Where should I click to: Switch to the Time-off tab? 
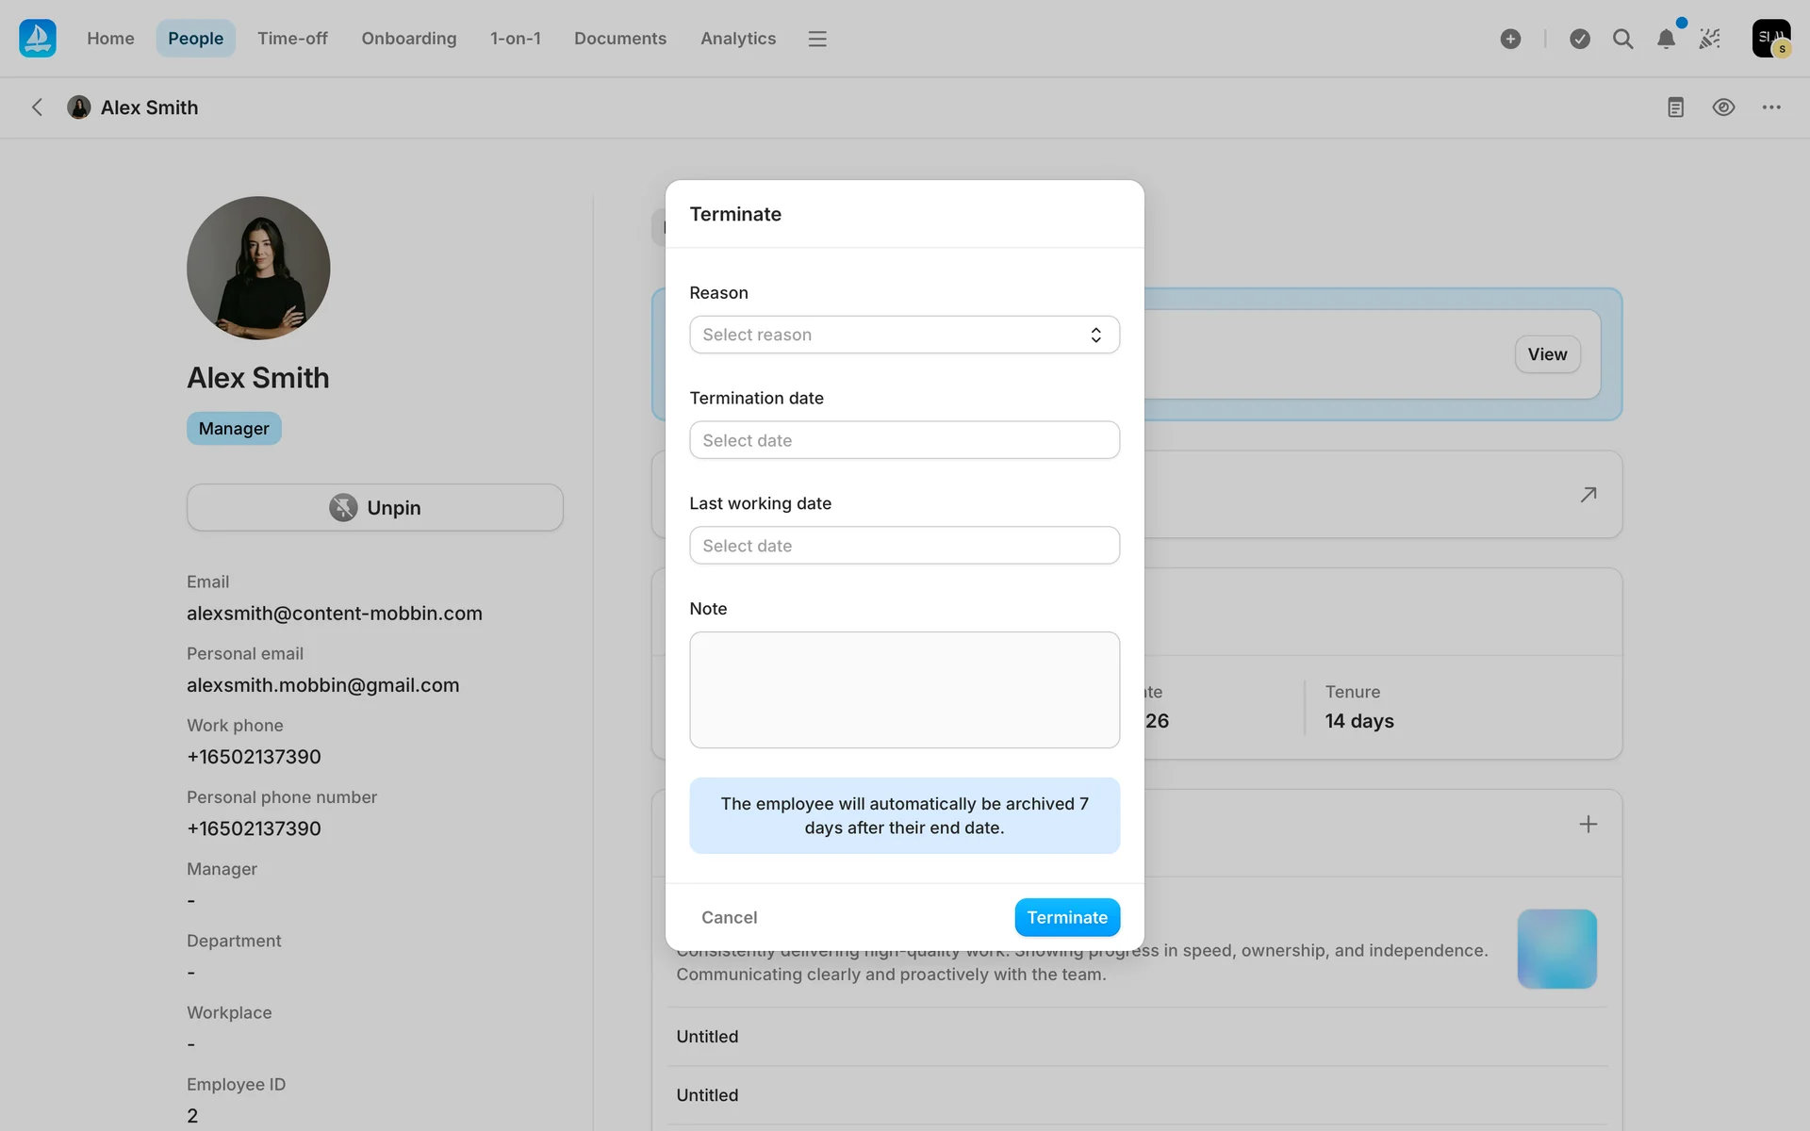292,39
